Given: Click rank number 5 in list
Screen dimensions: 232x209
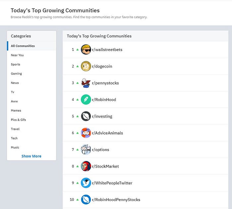Looking at the screenshot, I should click(x=73, y=116).
